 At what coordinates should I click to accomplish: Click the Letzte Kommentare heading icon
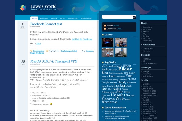(x=103, y=108)
